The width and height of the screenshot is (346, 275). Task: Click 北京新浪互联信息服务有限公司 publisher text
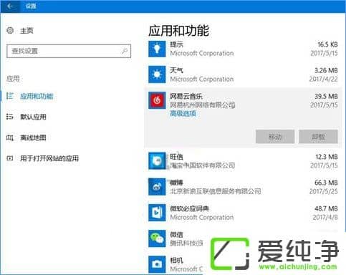(216, 191)
